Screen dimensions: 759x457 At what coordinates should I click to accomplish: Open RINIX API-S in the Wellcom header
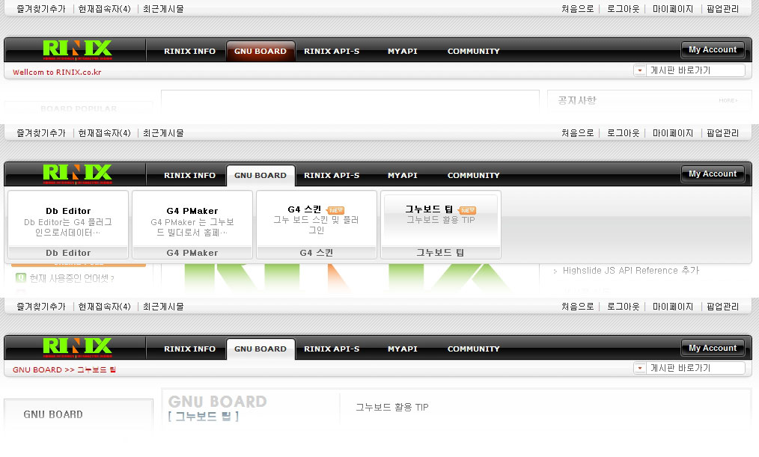(x=332, y=52)
